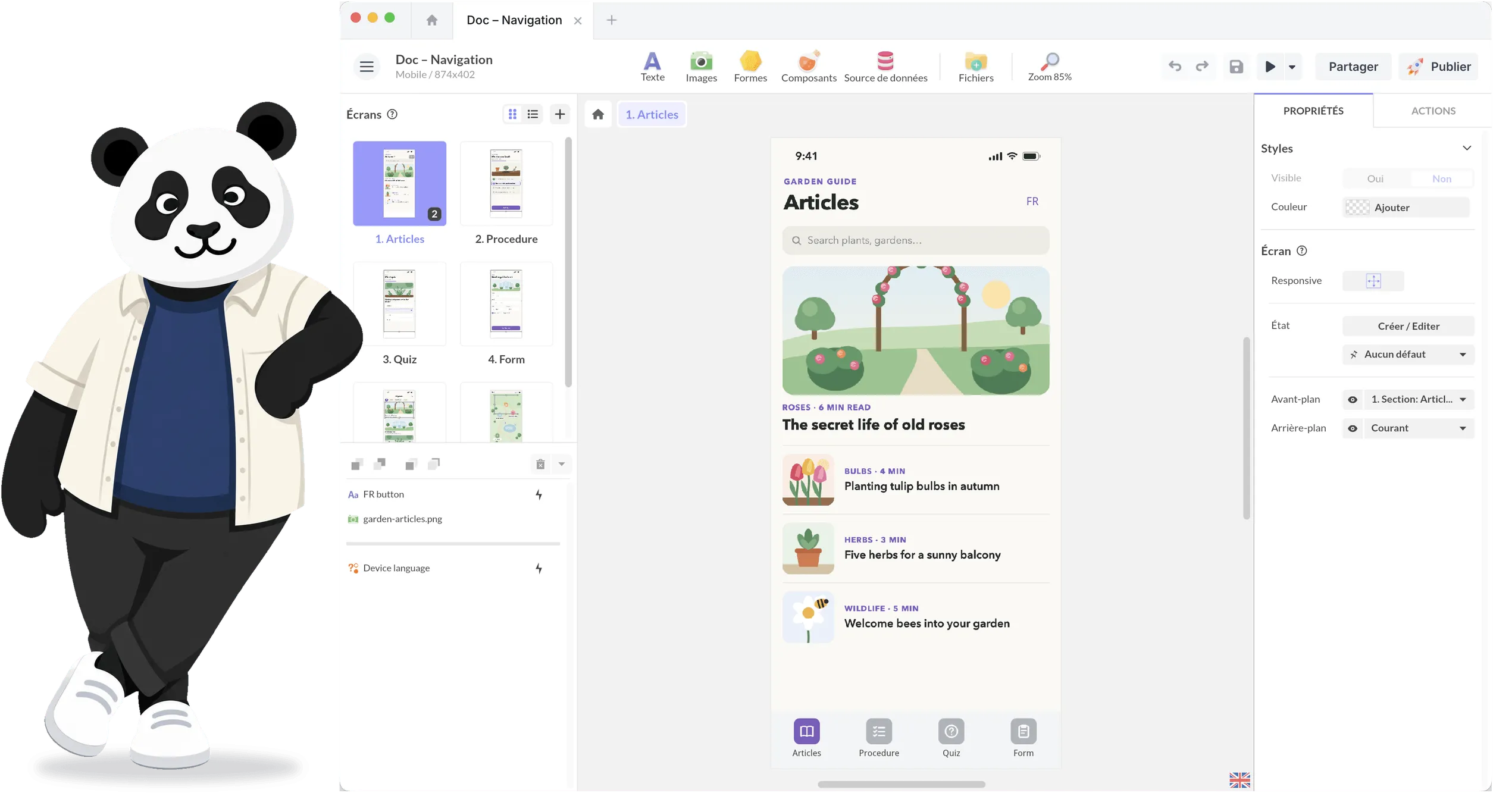Open the Formes shapes tool
The image size is (1493, 793).
[750, 67]
